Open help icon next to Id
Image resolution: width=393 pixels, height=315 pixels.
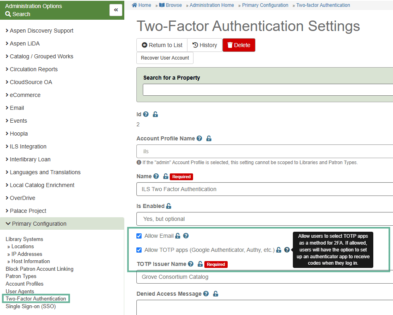[146, 114]
